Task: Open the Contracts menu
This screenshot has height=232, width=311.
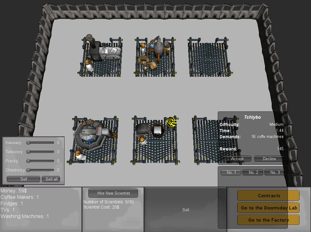Action: tap(268, 195)
